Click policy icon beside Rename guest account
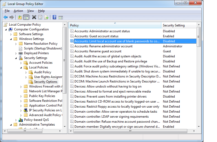 tap(72, 51)
